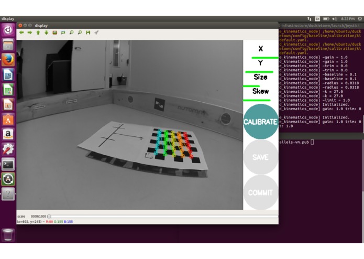
Task: Open LibreOffice Writer from the launcher
Action: click(8, 74)
